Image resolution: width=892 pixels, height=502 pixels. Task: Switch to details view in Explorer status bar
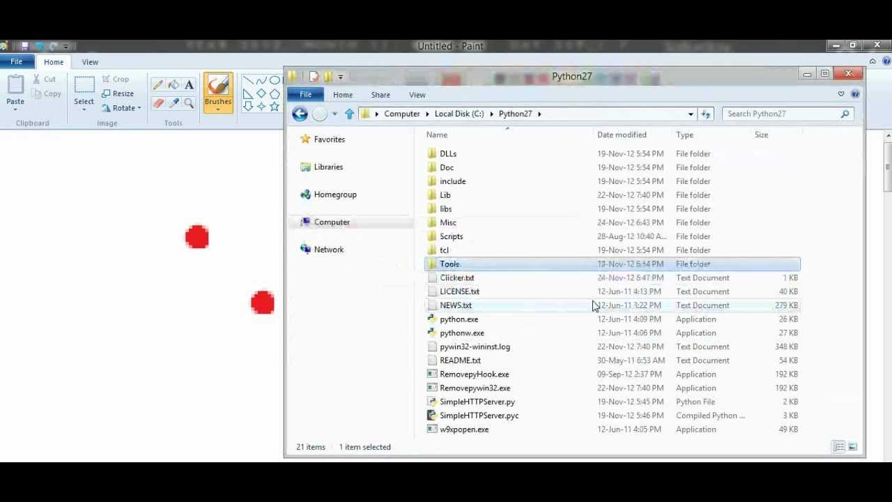pyautogui.click(x=839, y=447)
